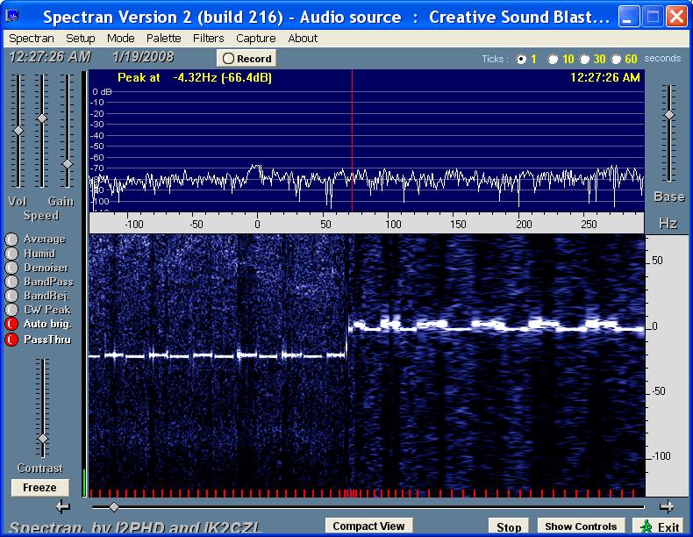Toggle the CW Peak option
Image resolution: width=693 pixels, height=537 pixels.
pyautogui.click(x=11, y=310)
